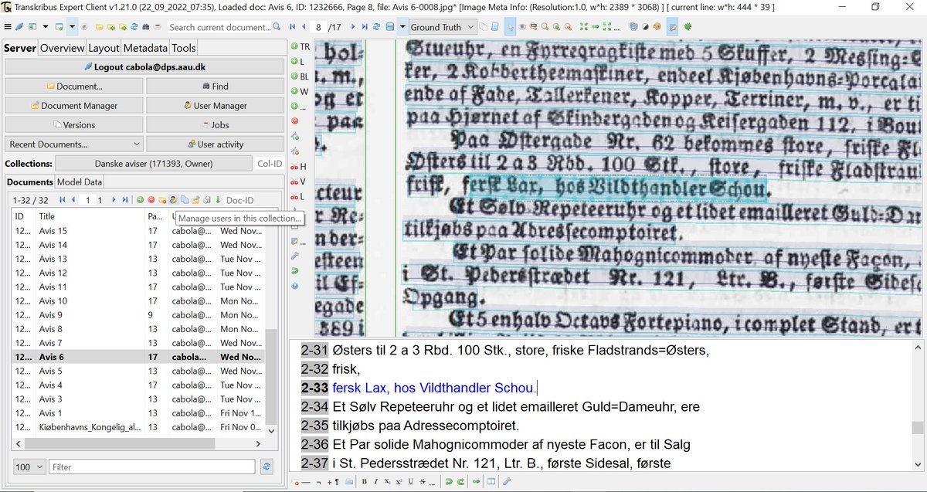This screenshot has width=927, height=492.
Task: Click the Document... button
Action: point(74,86)
